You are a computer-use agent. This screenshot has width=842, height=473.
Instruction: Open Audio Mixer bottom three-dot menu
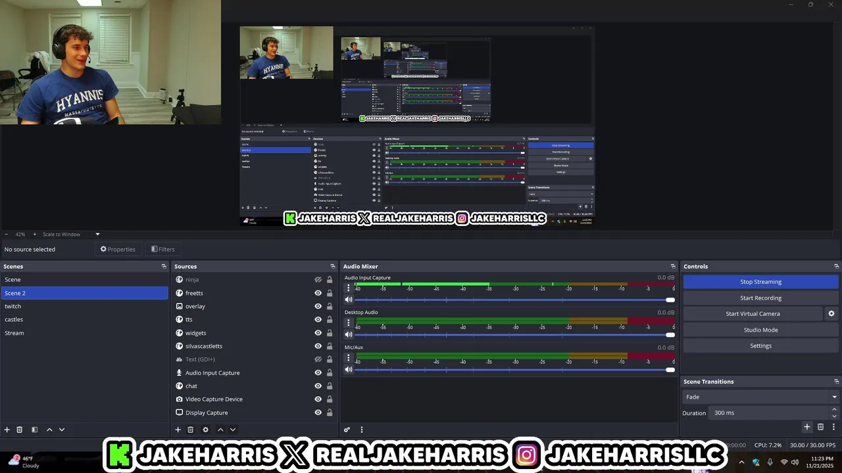pyautogui.click(x=361, y=430)
